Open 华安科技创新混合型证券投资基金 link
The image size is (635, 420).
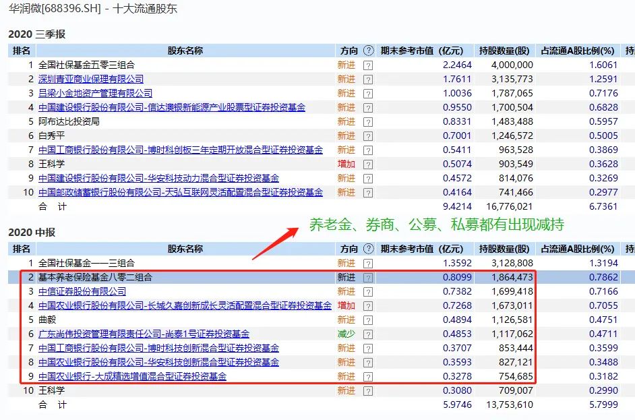159,363
